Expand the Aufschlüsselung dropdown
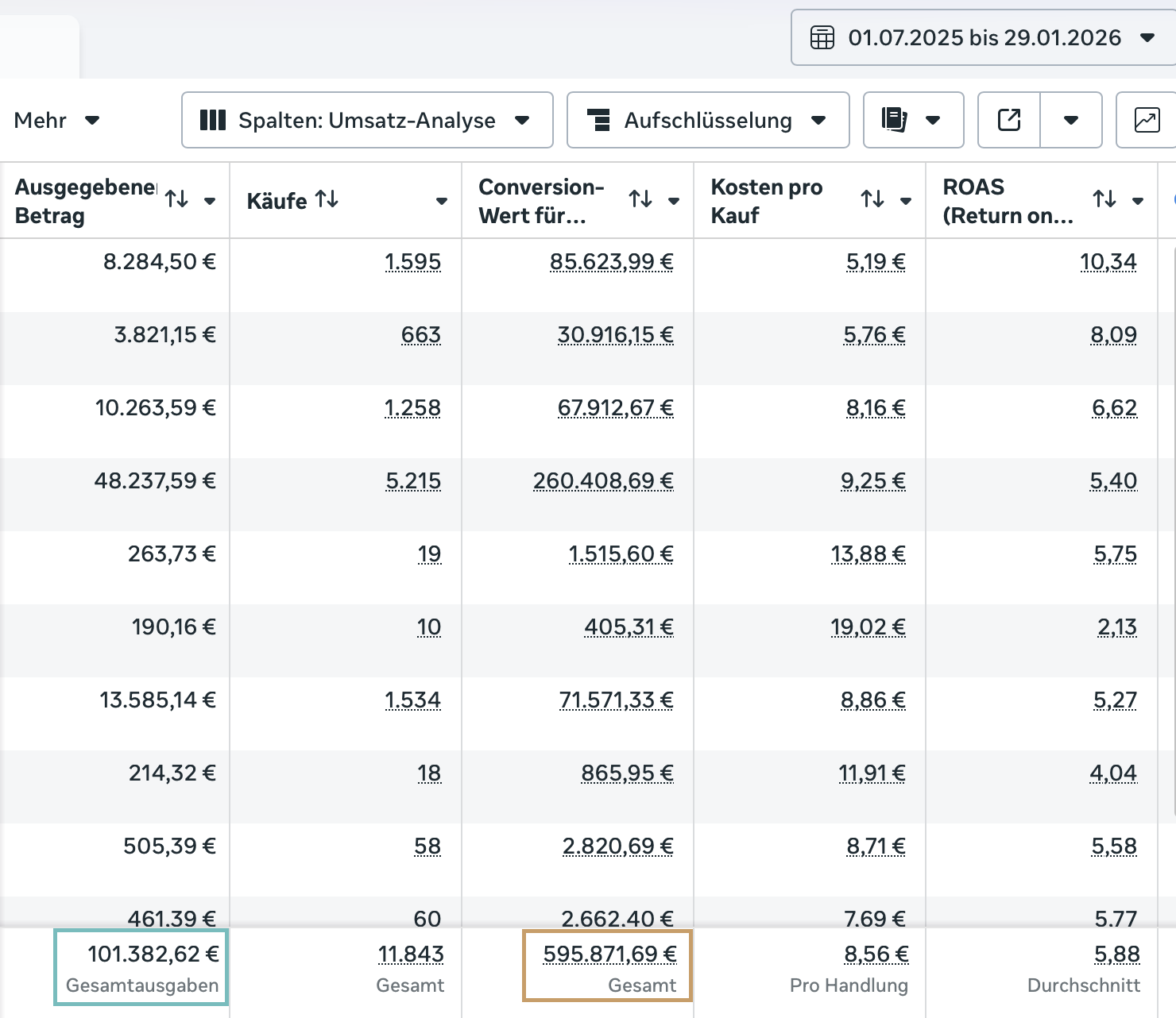The height and width of the screenshot is (1018, 1176). pos(708,120)
